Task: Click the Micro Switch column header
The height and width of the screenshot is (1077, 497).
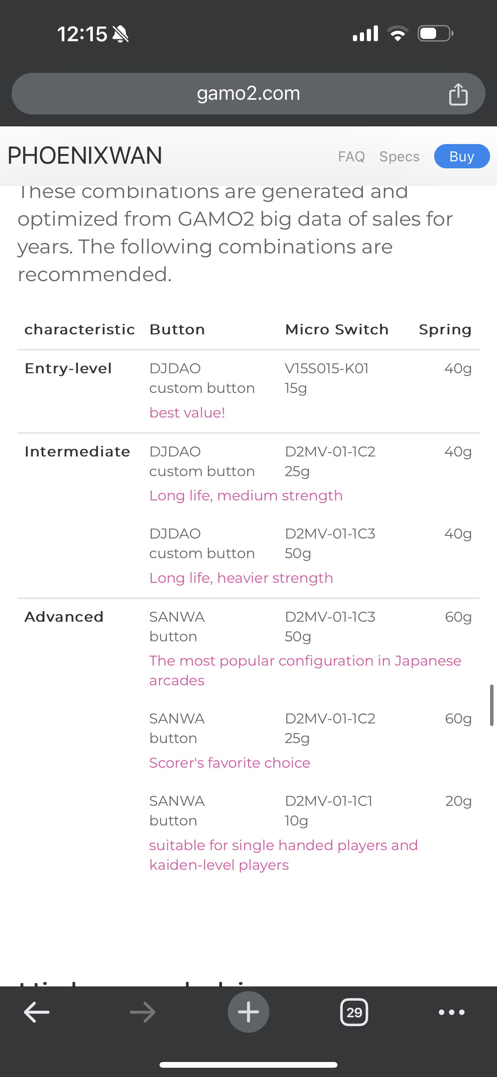Action: tap(337, 329)
